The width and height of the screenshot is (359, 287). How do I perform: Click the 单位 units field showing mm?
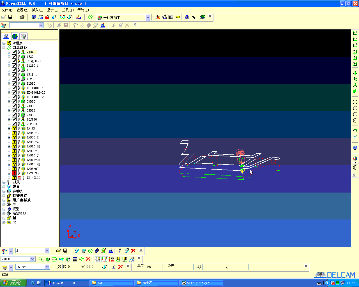coord(154,267)
